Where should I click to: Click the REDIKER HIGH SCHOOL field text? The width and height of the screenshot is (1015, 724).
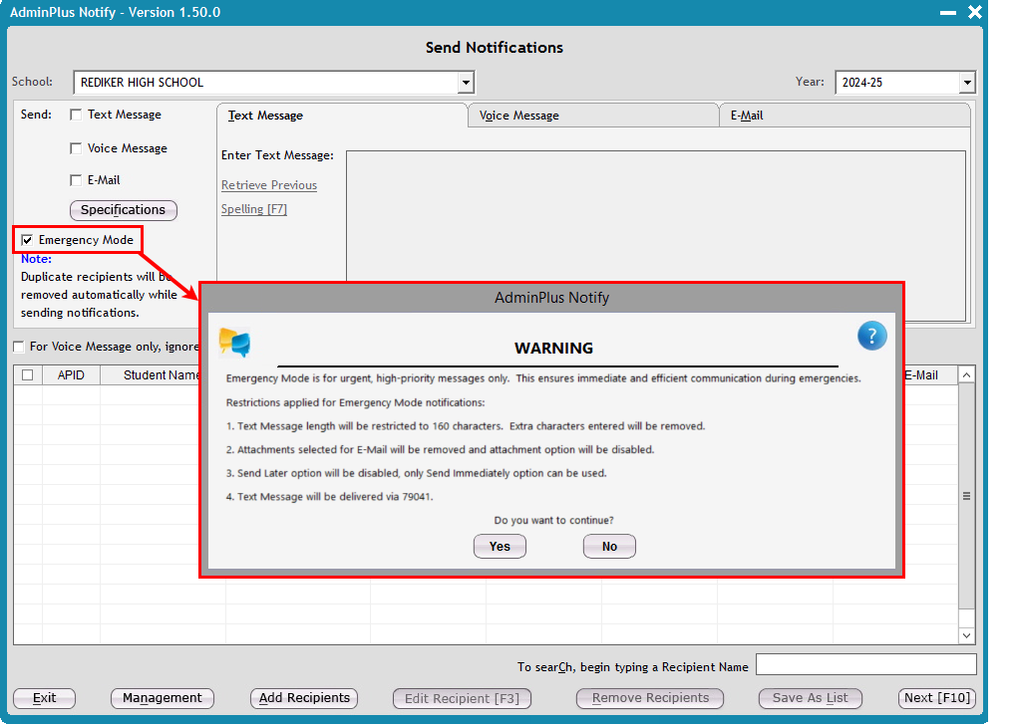point(142,83)
